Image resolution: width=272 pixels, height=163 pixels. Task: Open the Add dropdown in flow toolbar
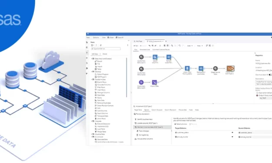coord(190,46)
